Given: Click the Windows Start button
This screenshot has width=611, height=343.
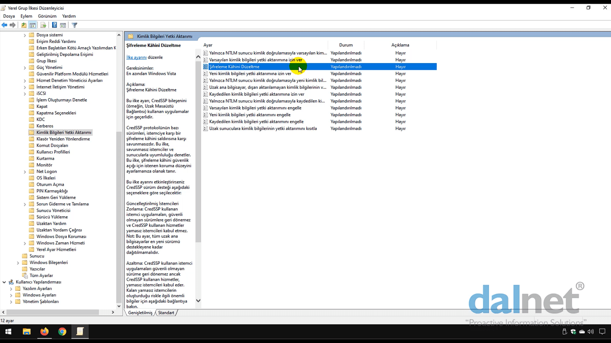Looking at the screenshot, I should tap(9, 332).
